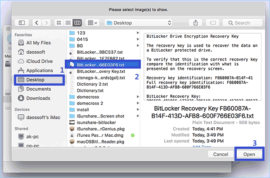Click the Edit Tags toolbar button

(213, 23)
